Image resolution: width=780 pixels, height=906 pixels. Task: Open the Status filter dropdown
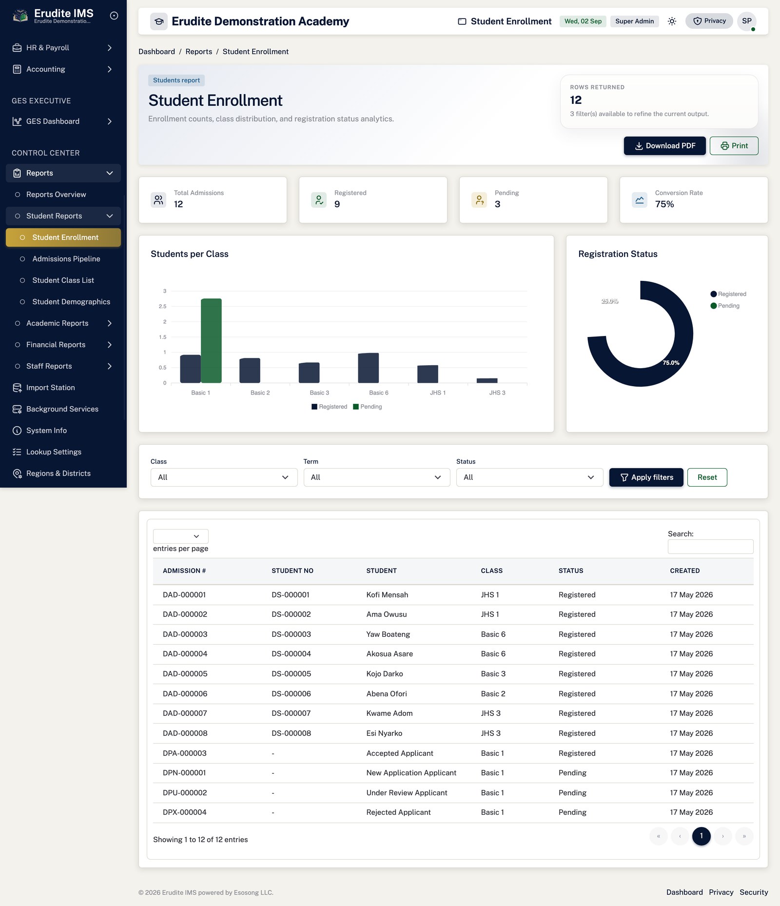pos(530,477)
